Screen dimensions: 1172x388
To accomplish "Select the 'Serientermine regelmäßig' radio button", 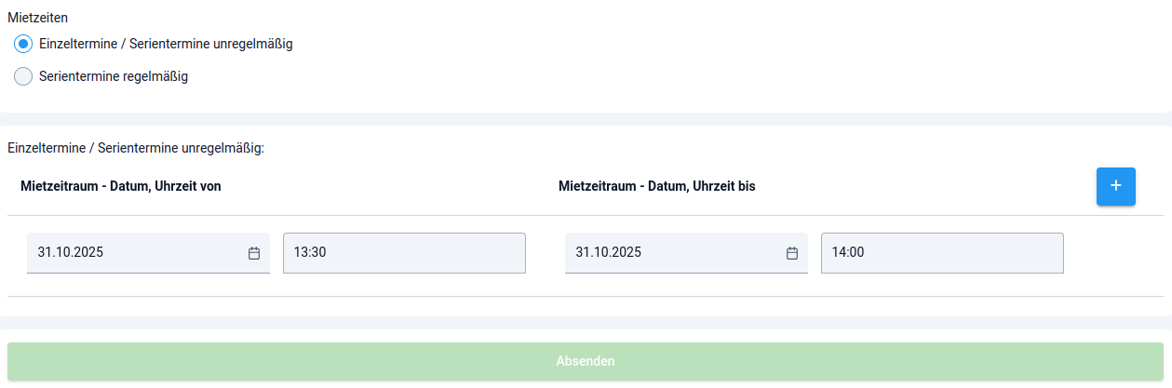I will 23,77.
